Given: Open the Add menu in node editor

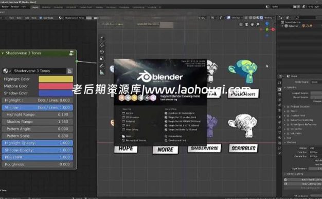Looking at the screenshot, I should (27, 18).
